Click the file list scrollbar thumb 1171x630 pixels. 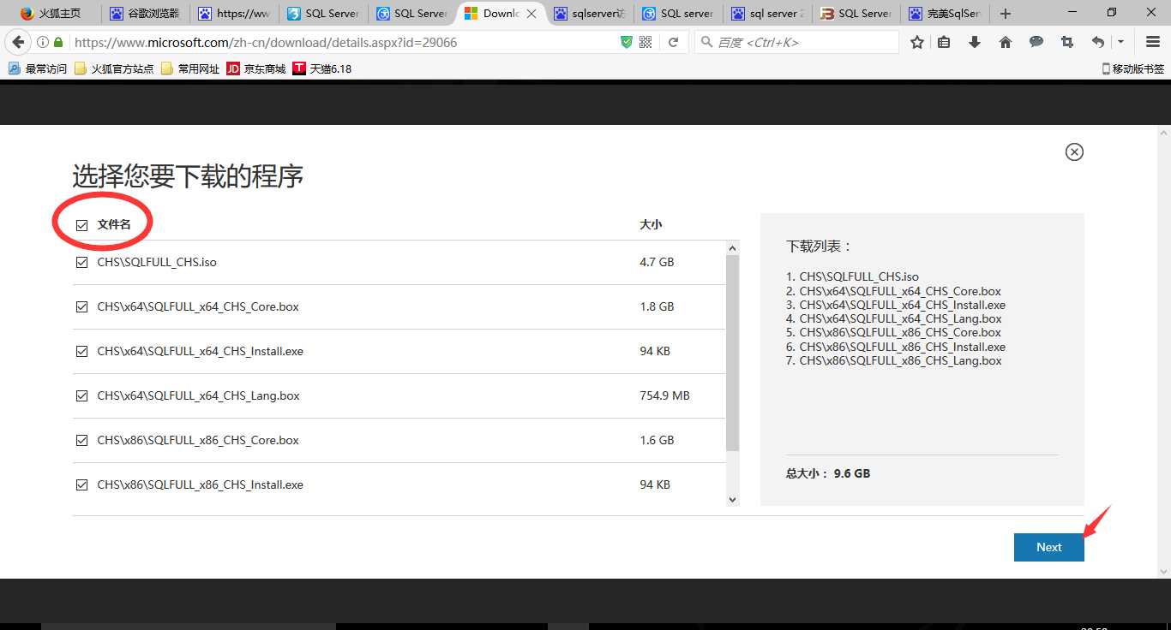click(732, 353)
